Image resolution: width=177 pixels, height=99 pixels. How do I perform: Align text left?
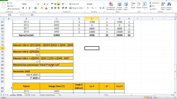[x=52, y=8]
